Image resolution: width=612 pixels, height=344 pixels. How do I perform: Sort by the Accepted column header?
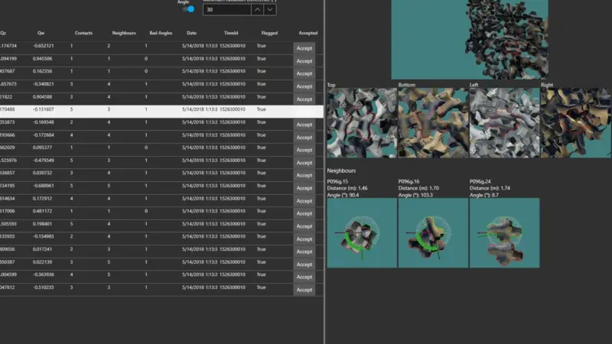[308, 33]
